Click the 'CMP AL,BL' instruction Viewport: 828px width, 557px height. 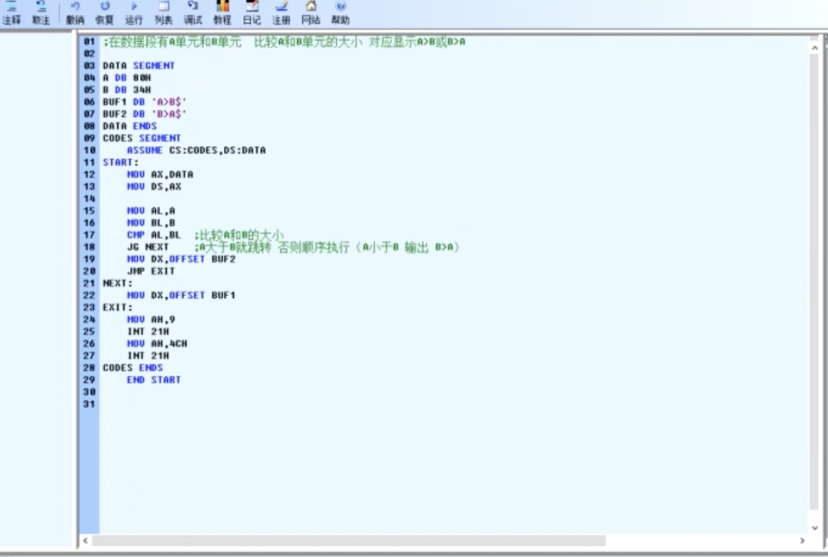click(154, 235)
